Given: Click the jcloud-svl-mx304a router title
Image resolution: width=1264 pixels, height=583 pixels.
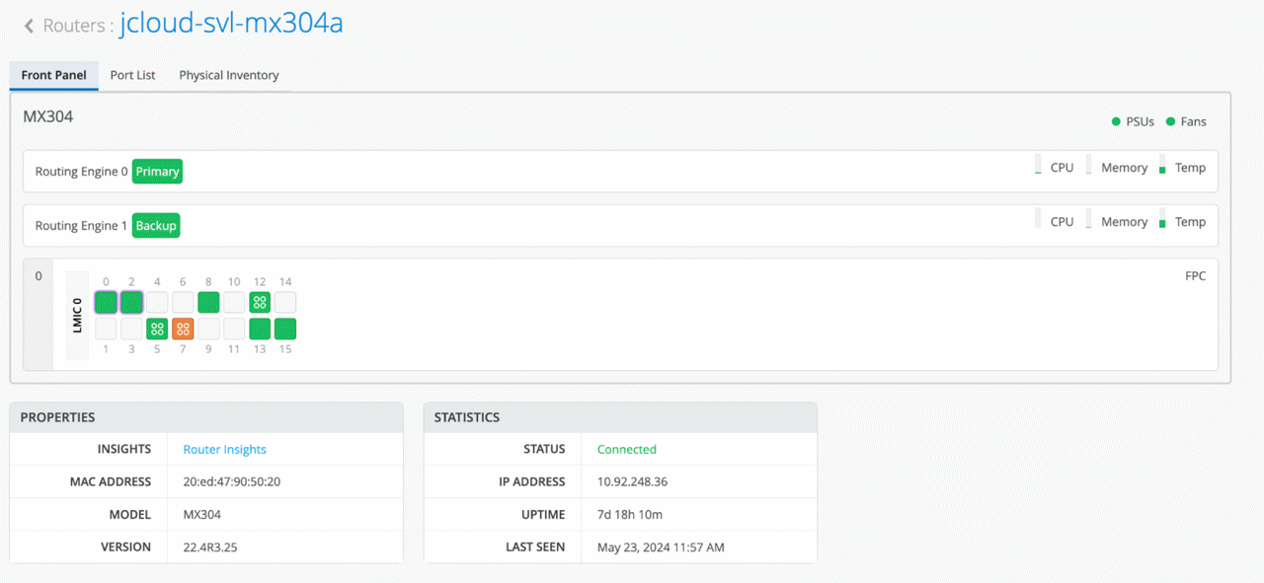Looking at the screenshot, I should [230, 24].
